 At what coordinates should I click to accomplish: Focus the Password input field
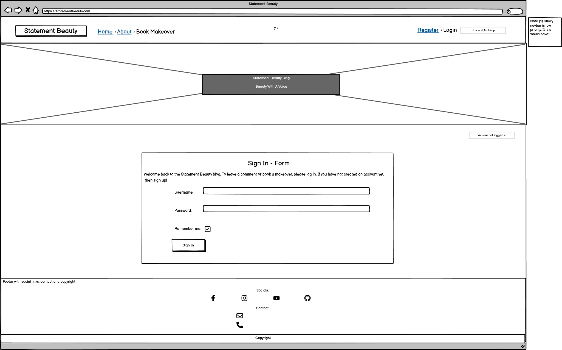286,209
